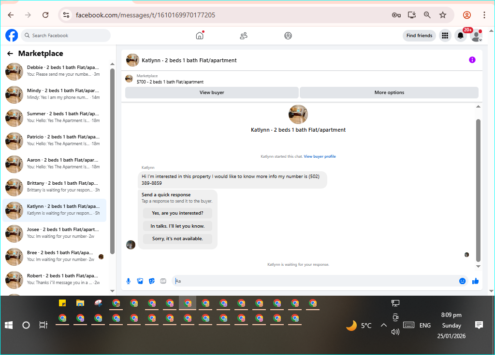495x355 pixels.
Task: Open Windows Start menu
Action: pos(9,325)
